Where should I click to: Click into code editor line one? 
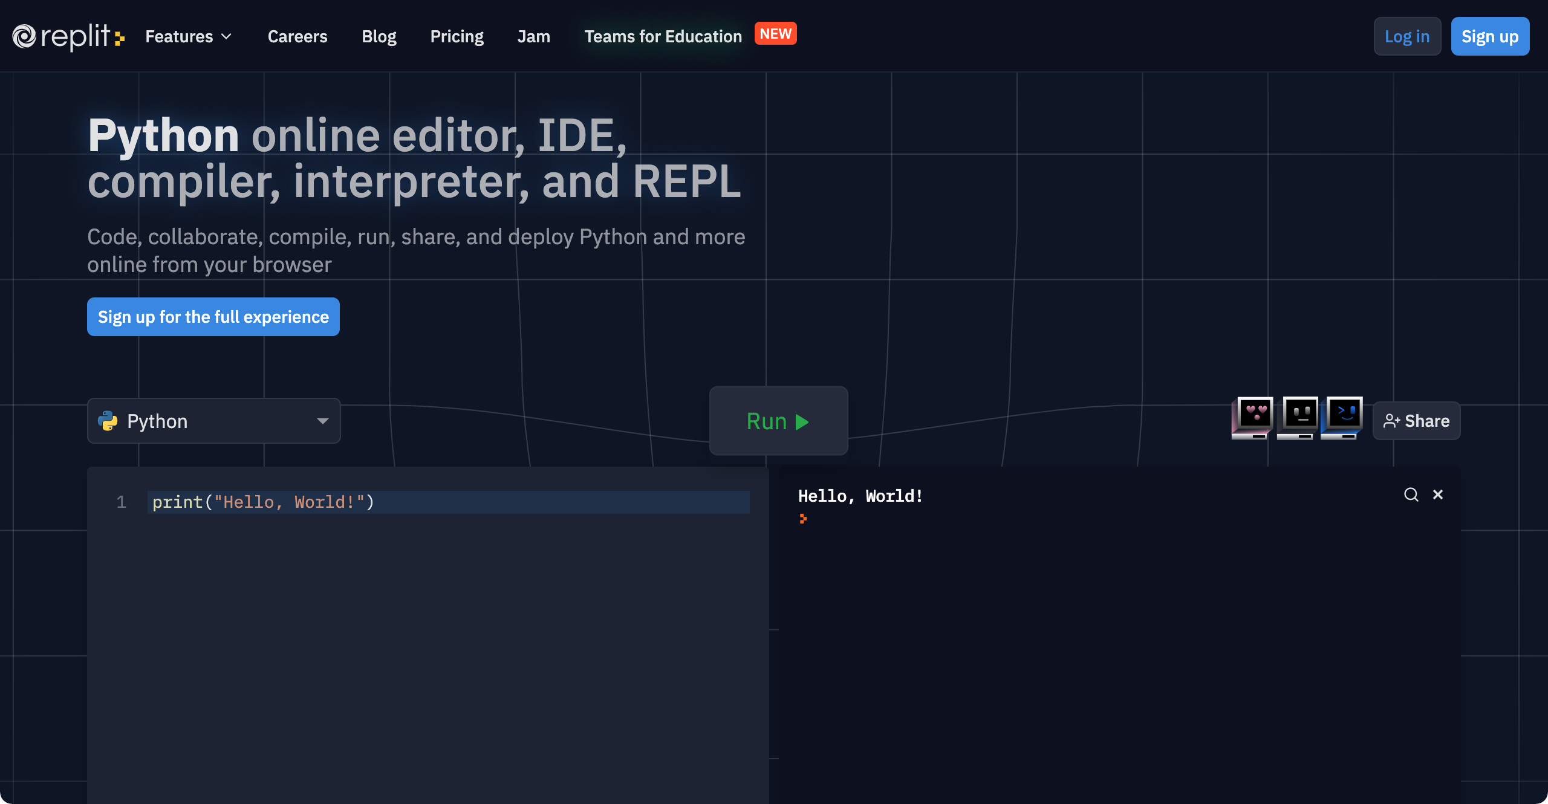447,502
